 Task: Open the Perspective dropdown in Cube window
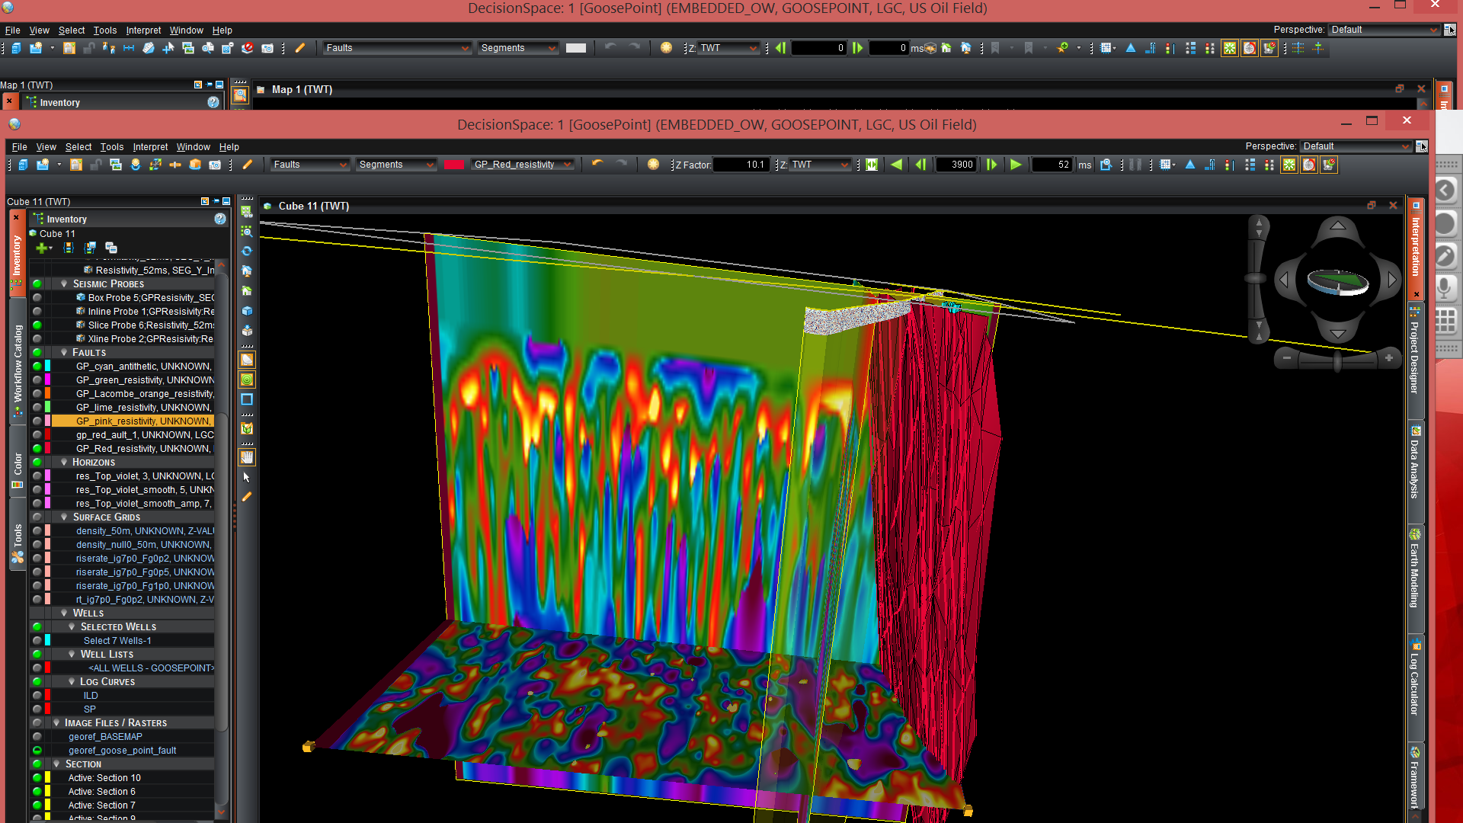[x=1356, y=146]
